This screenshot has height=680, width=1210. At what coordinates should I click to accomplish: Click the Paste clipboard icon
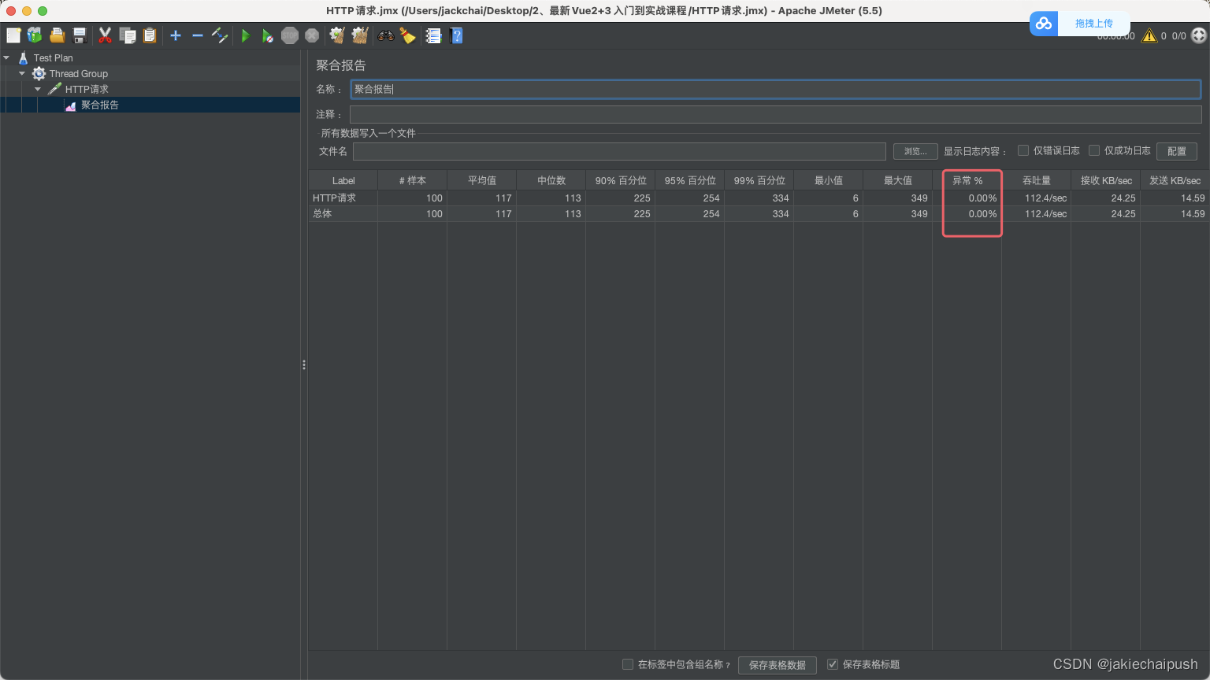pos(149,35)
